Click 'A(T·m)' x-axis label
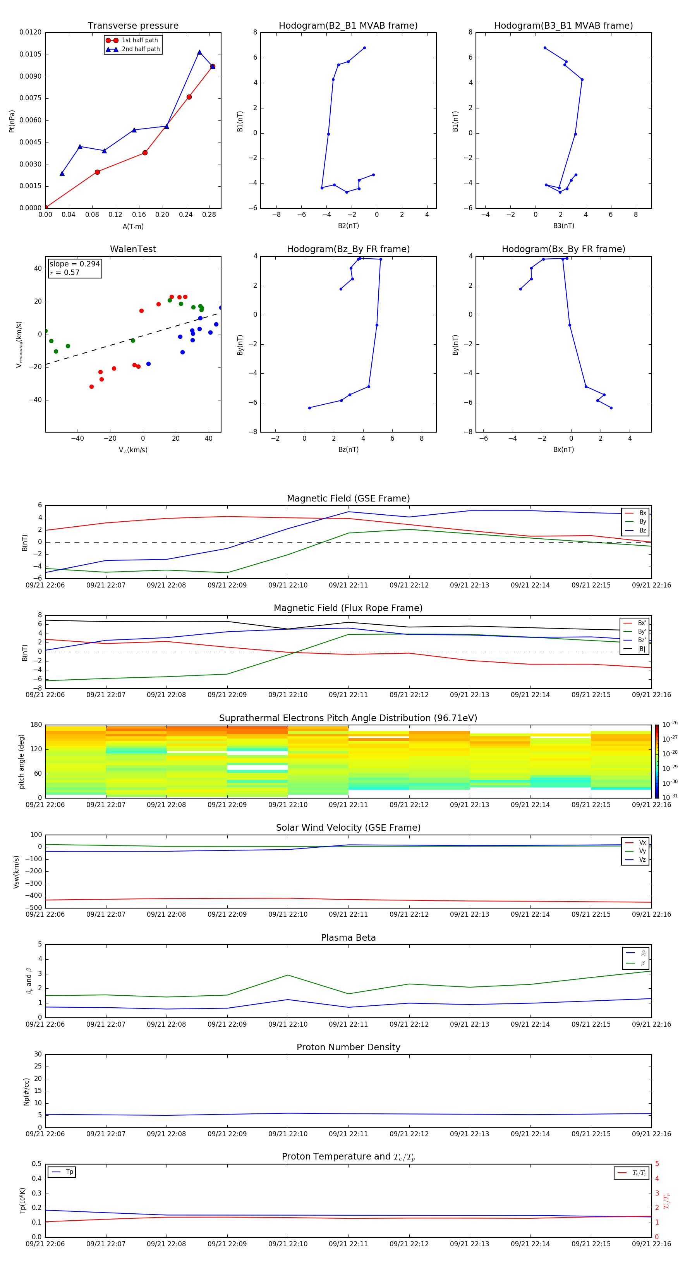The height and width of the screenshot is (1278, 697). 133,227
